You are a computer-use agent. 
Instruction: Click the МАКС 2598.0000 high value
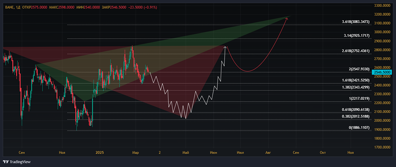pyautogui.click(x=63, y=8)
